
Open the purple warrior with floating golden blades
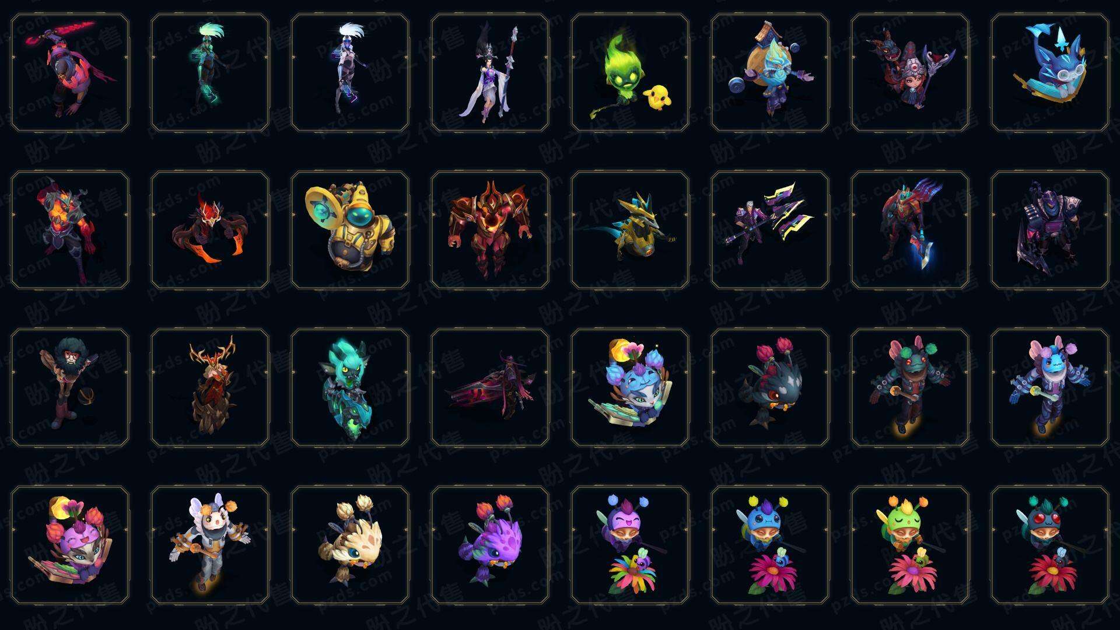pyautogui.click(x=770, y=230)
